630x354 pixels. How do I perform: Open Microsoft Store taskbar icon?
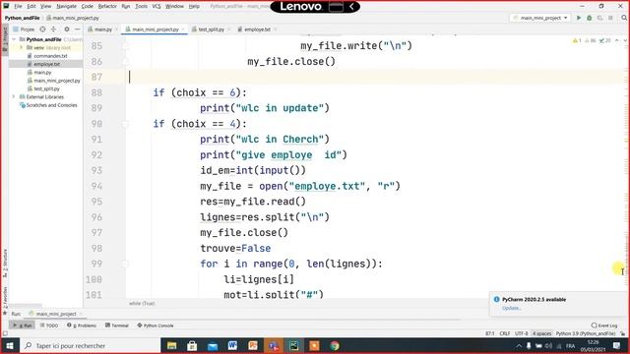point(192,345)
